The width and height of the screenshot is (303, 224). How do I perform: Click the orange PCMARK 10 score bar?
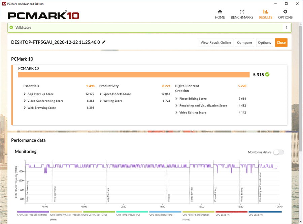(x=134, y=74)
